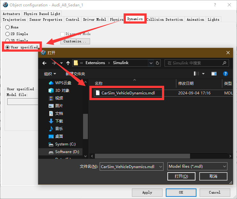Click the Model file input field
237x199 pixels.
pyautogui.click(x=23, y=101)
